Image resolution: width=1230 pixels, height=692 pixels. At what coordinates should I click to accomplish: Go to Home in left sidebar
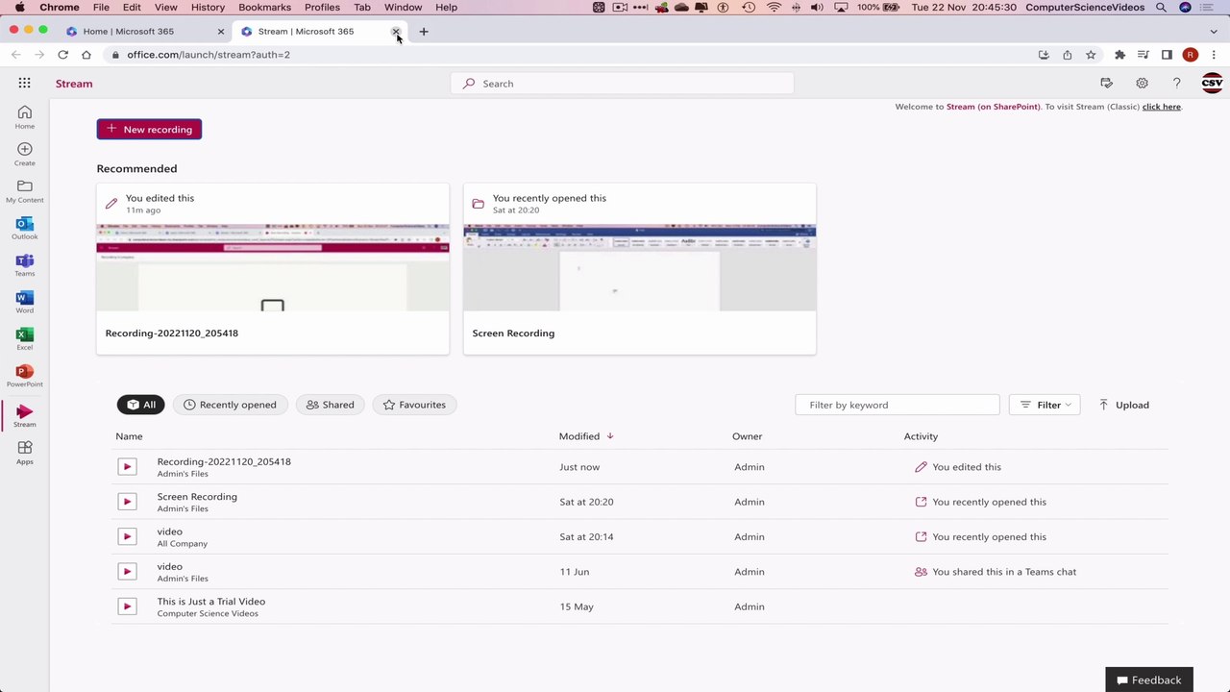click(x=24, y=117)
